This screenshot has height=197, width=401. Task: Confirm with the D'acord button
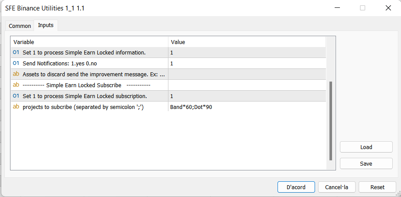tap(296, 187)
